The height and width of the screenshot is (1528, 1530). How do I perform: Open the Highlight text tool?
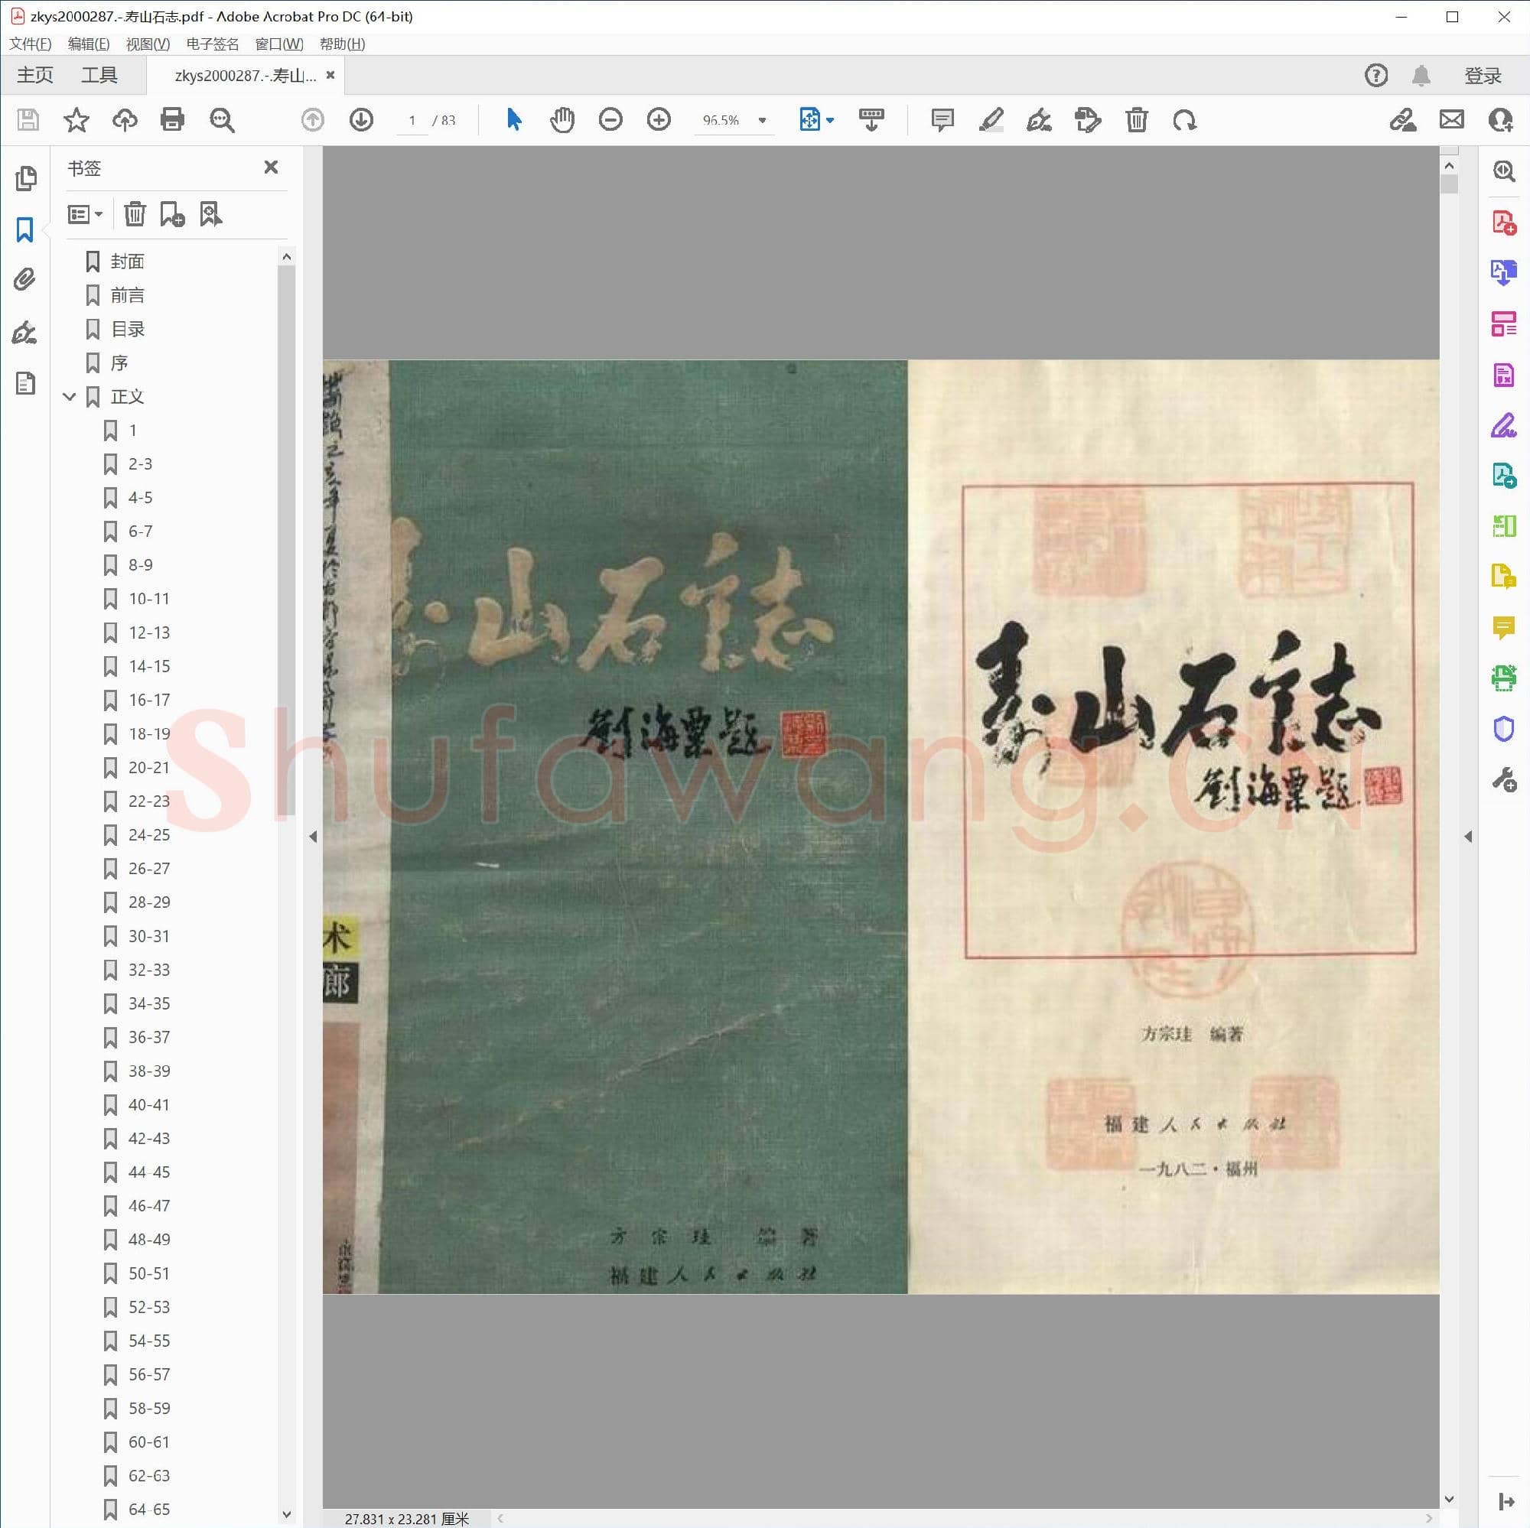coord(991,119)
